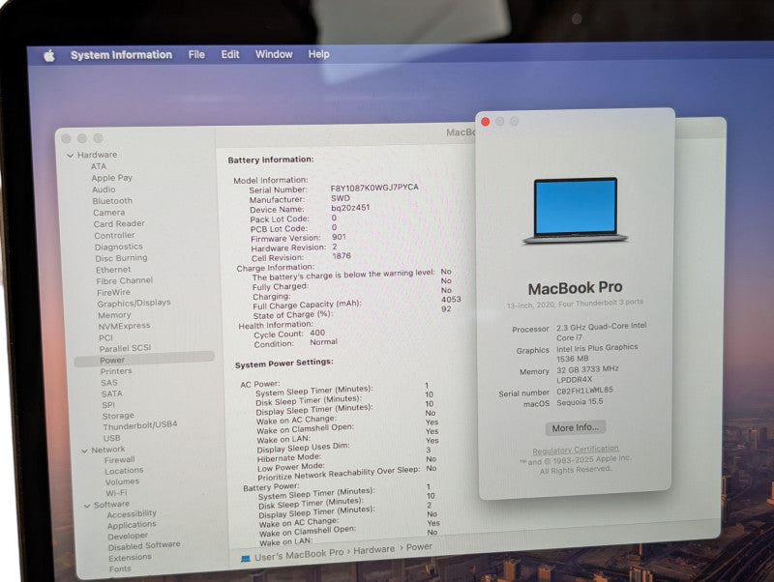Open the Edit menu

(230, 54)
